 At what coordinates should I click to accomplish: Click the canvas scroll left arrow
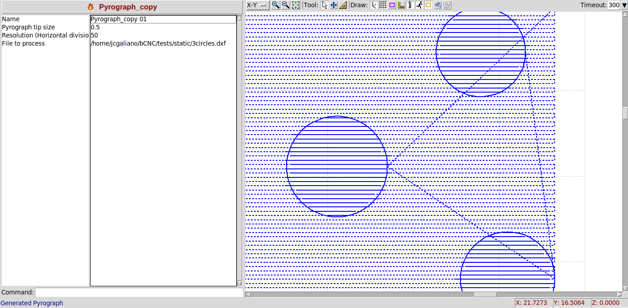pos(248,294)
